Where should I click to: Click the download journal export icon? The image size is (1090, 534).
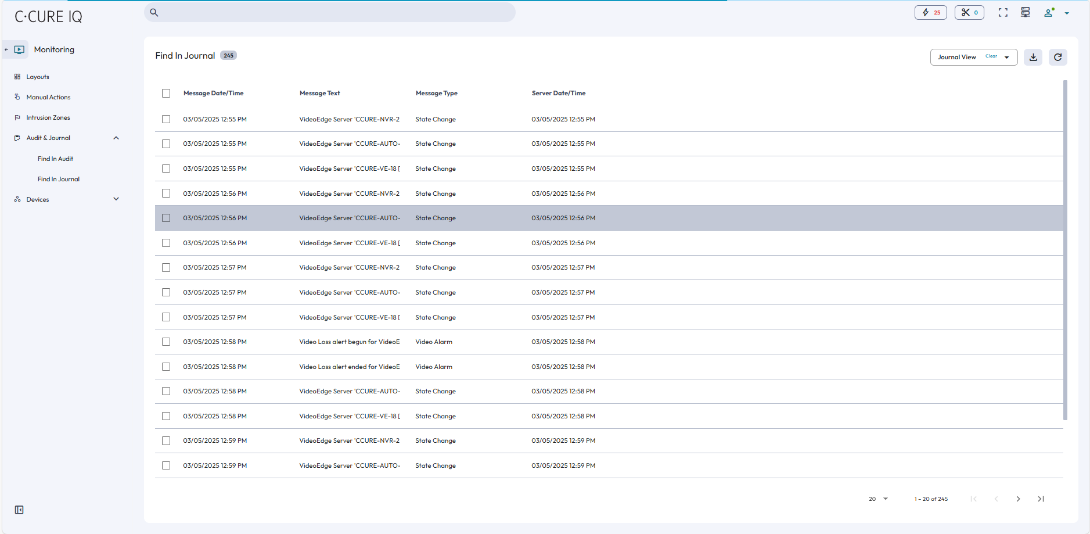[1033, 57]
